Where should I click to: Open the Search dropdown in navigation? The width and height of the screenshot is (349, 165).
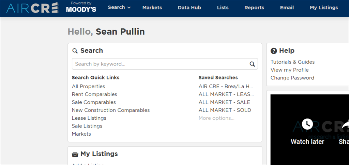(x=119, y=7)
